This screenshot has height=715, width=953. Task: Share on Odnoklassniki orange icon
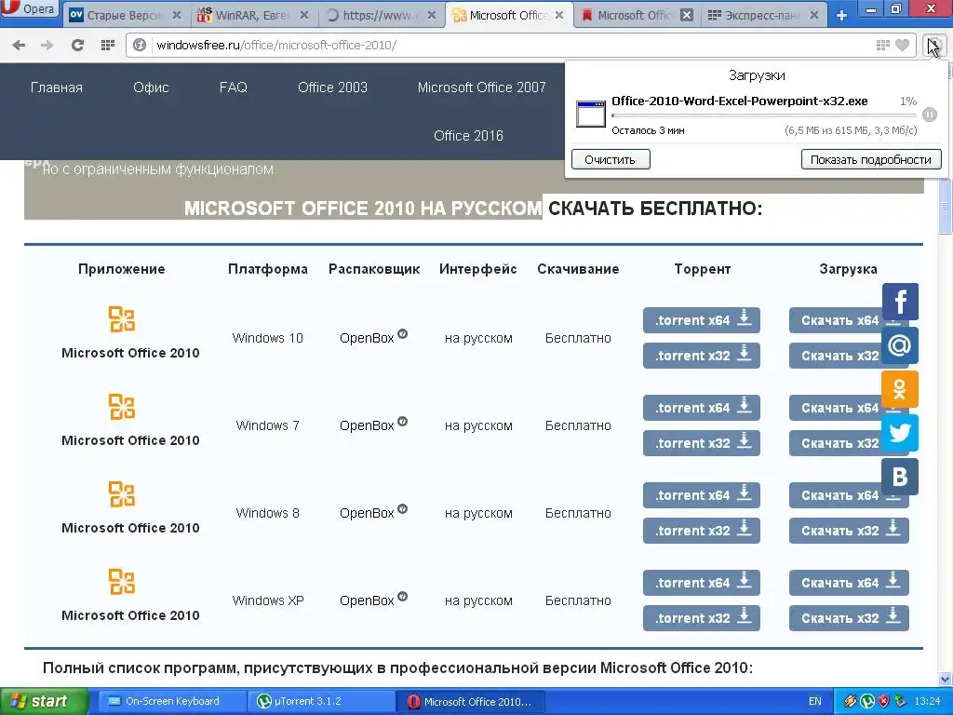(900, 389)
